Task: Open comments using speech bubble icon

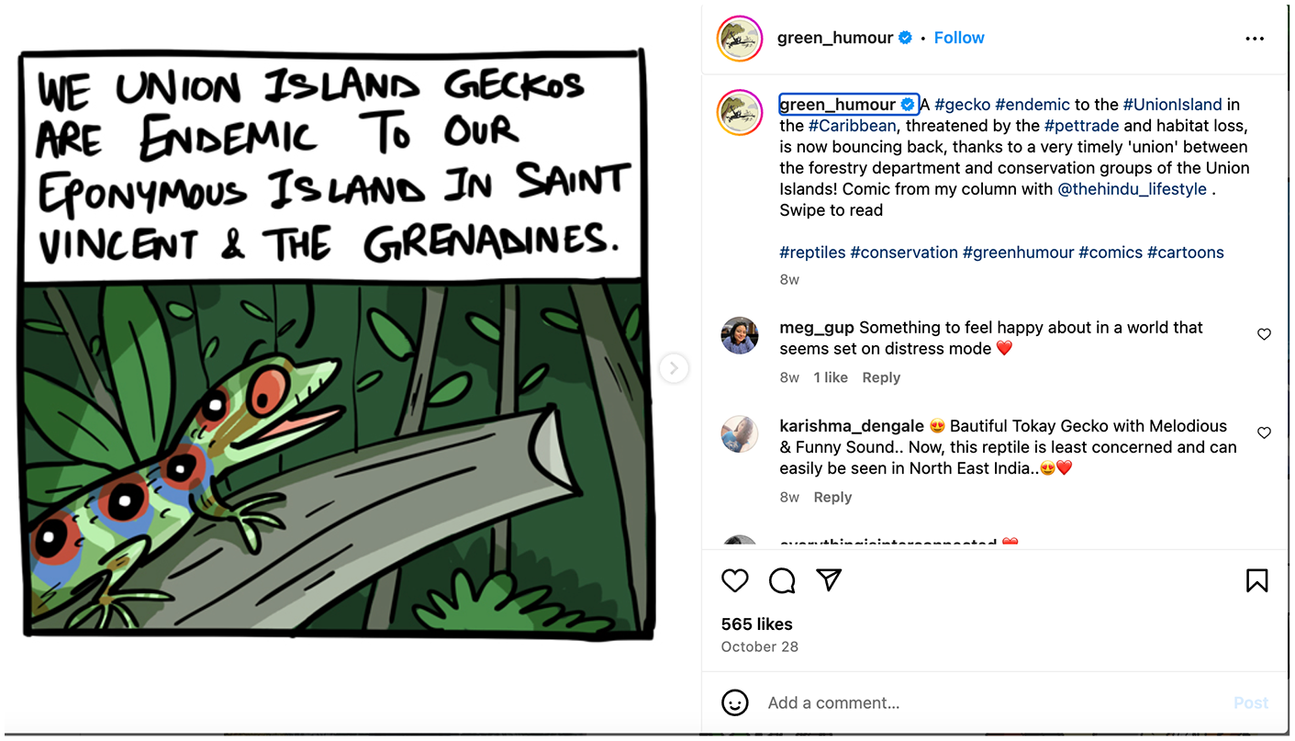Action: coord(782,580)
